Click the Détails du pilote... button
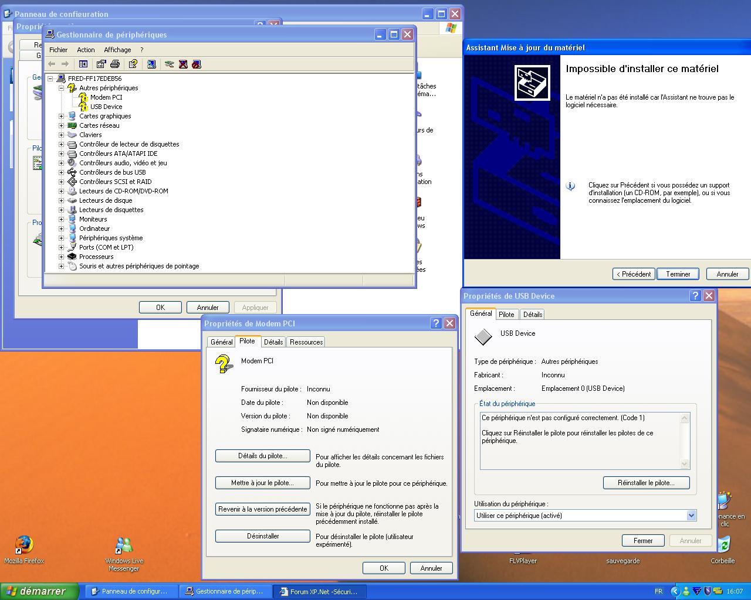Screen dimensions: 751x600 263,456
